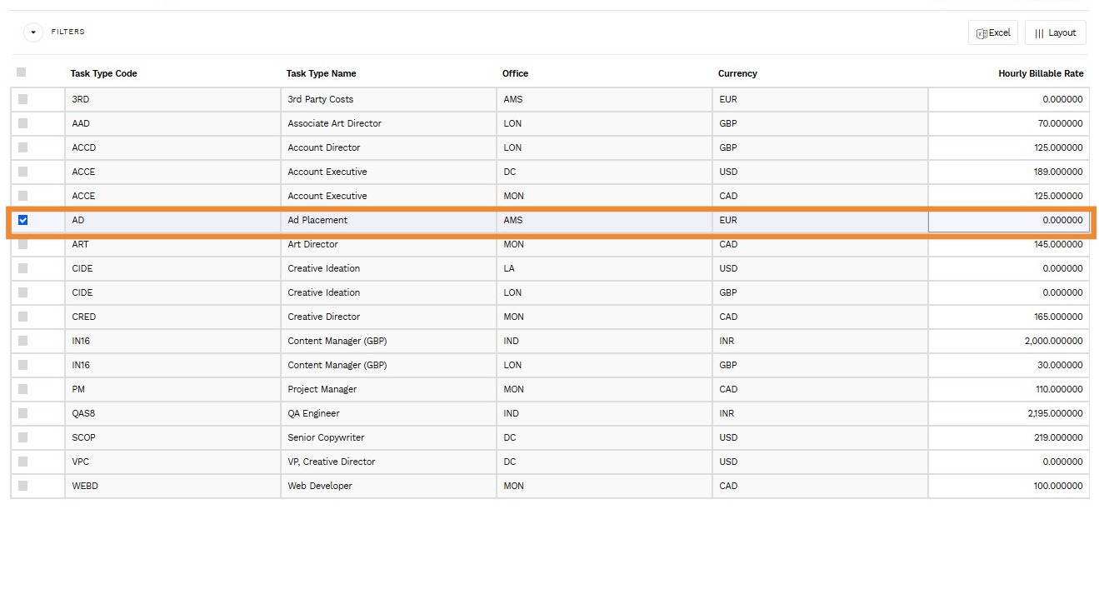Image resolution: width=1099 pixels, height=614 pixels.
Task: Click the CRED task type code
Action: coord(84,317)
